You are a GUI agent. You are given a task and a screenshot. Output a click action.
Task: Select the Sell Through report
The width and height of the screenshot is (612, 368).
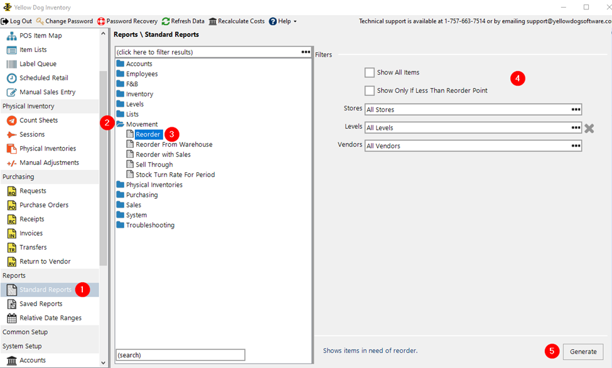coord(154,164)
